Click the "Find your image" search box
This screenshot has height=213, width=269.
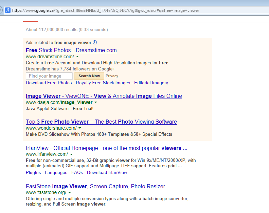(x=49, y=76)
